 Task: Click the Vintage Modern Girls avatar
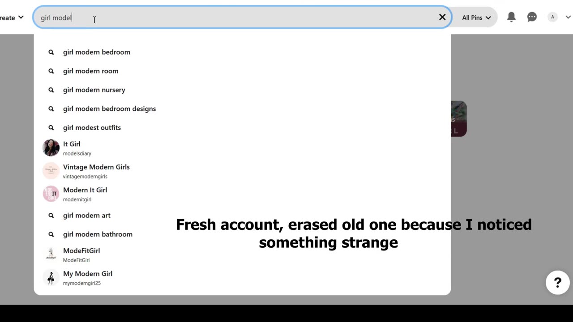coord(51,171)
